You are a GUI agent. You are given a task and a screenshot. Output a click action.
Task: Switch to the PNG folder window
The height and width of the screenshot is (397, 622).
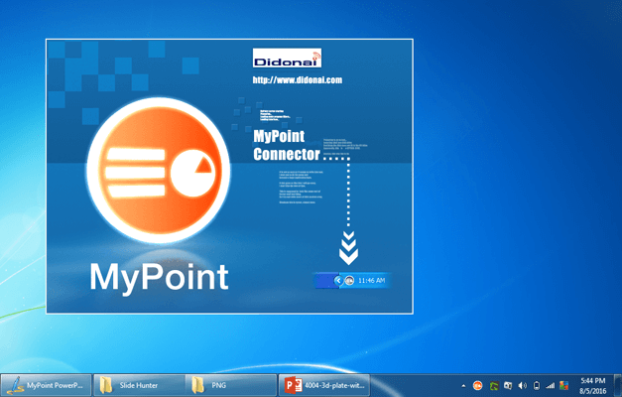(231, 385)
